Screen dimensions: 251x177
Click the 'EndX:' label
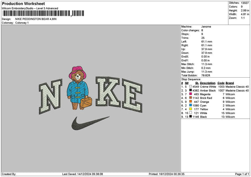point(185,56)
